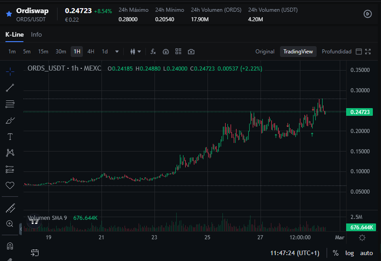Select the text annotation tool
The width and height of the screenshot is (381, 261).
(x=10, y=137)
